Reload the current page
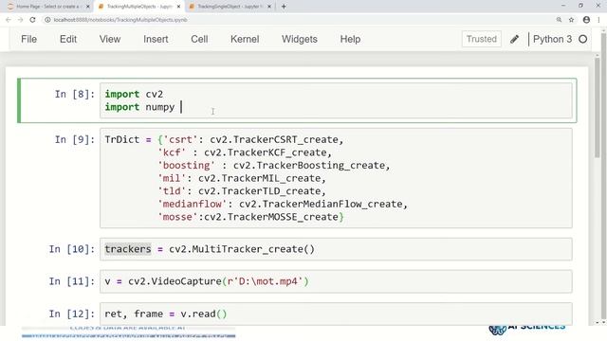 [32, 20]
